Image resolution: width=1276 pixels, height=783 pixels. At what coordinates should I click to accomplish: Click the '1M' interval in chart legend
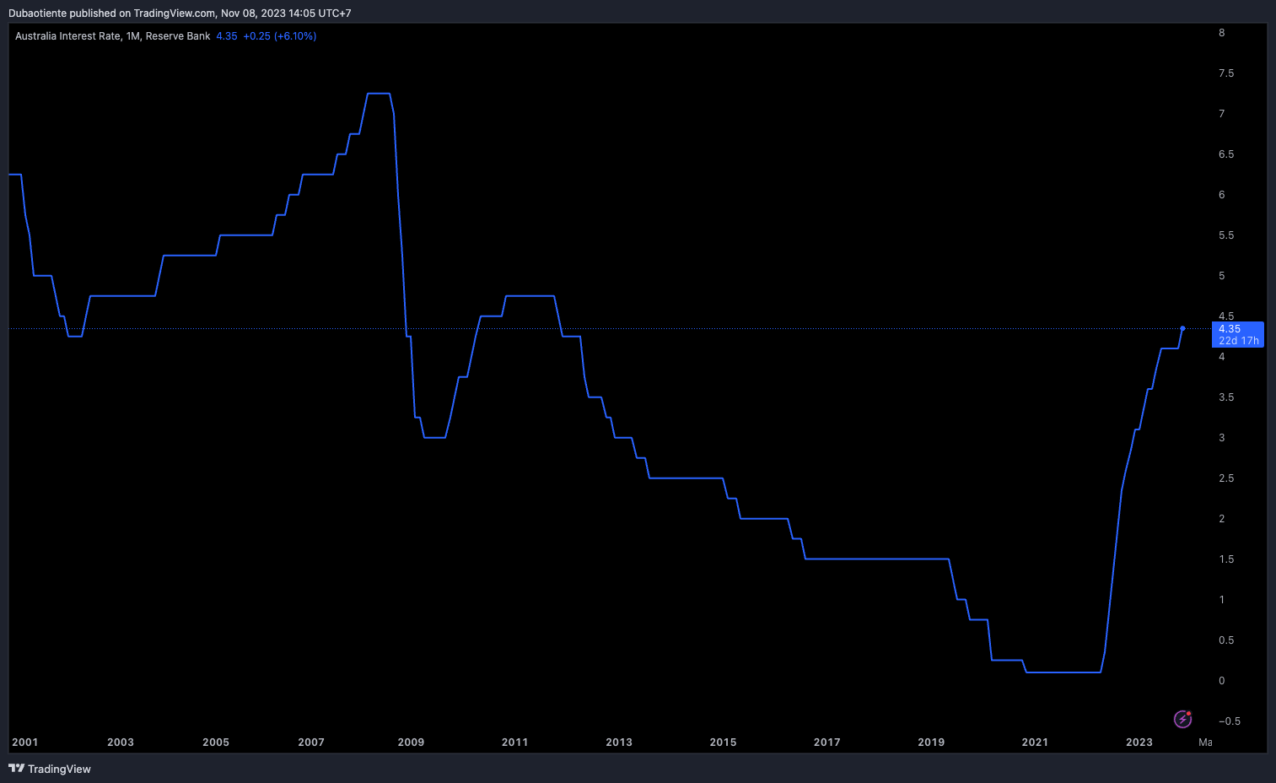click(132, 36)
